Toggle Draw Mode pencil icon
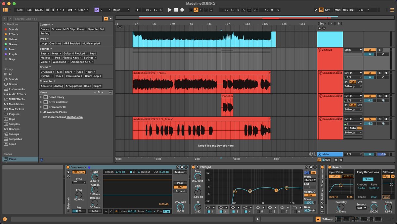The height and width of the screenshot is (224, 397). pyautogui.click(x=317, y=10)
